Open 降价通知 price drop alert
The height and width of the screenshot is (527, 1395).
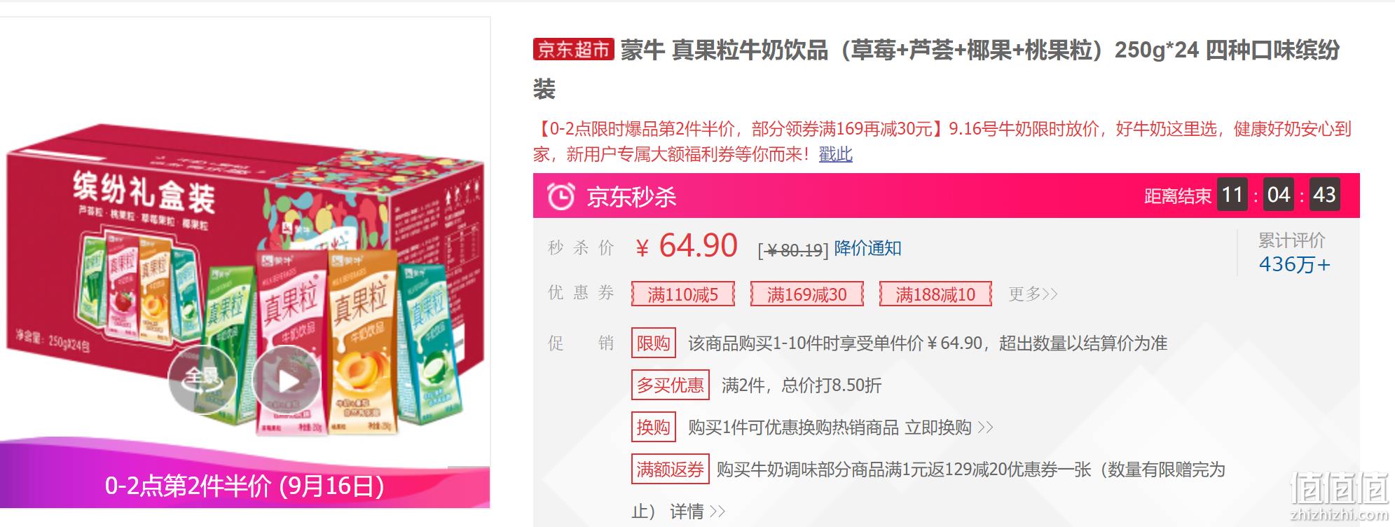coord(867,248)
